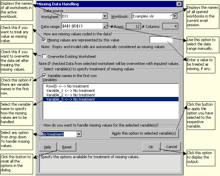
Task: Open the 'No treatment' handling dropdown
Action: [x=79, y=134]
